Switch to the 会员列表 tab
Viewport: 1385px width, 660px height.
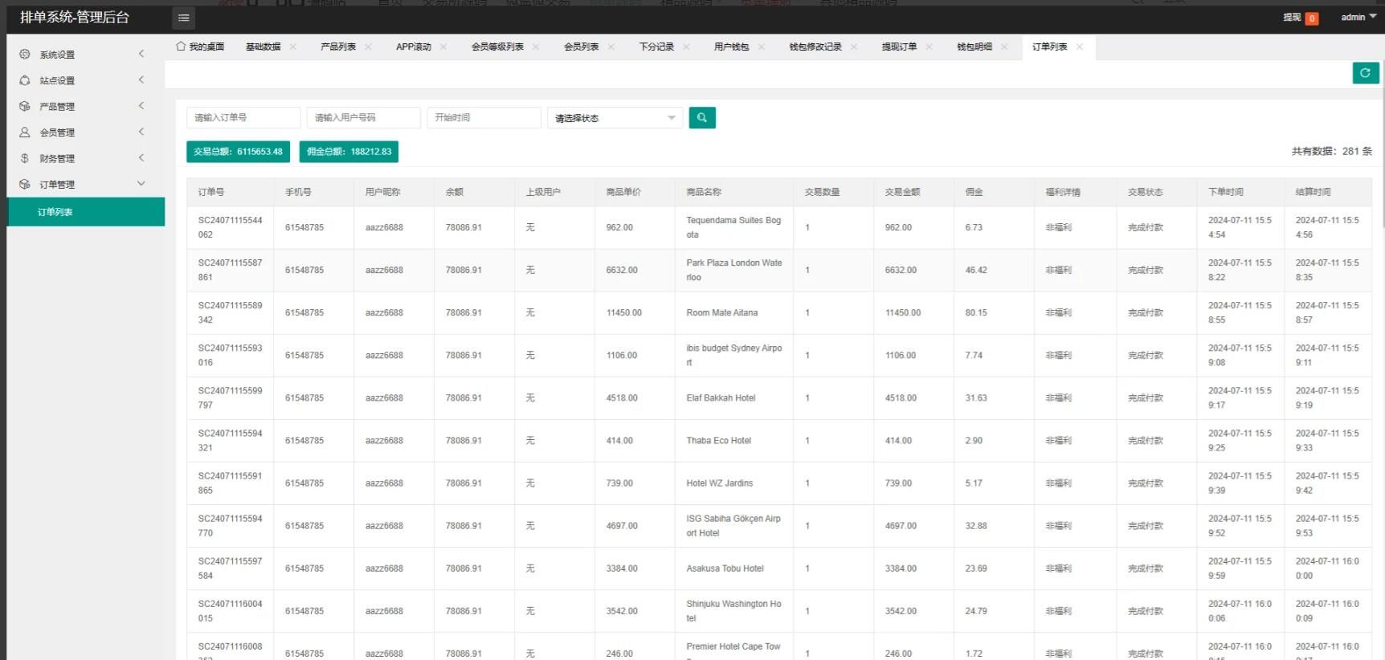pyautogui.click(x=581, y=47)
